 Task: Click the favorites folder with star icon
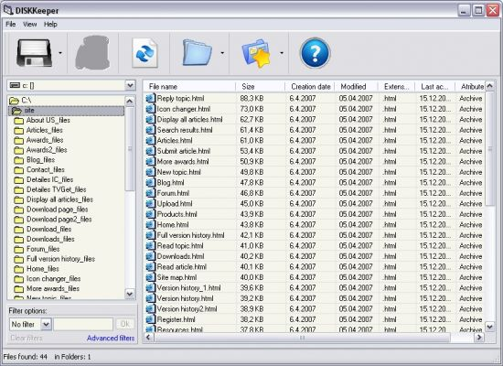click(256, 53)
